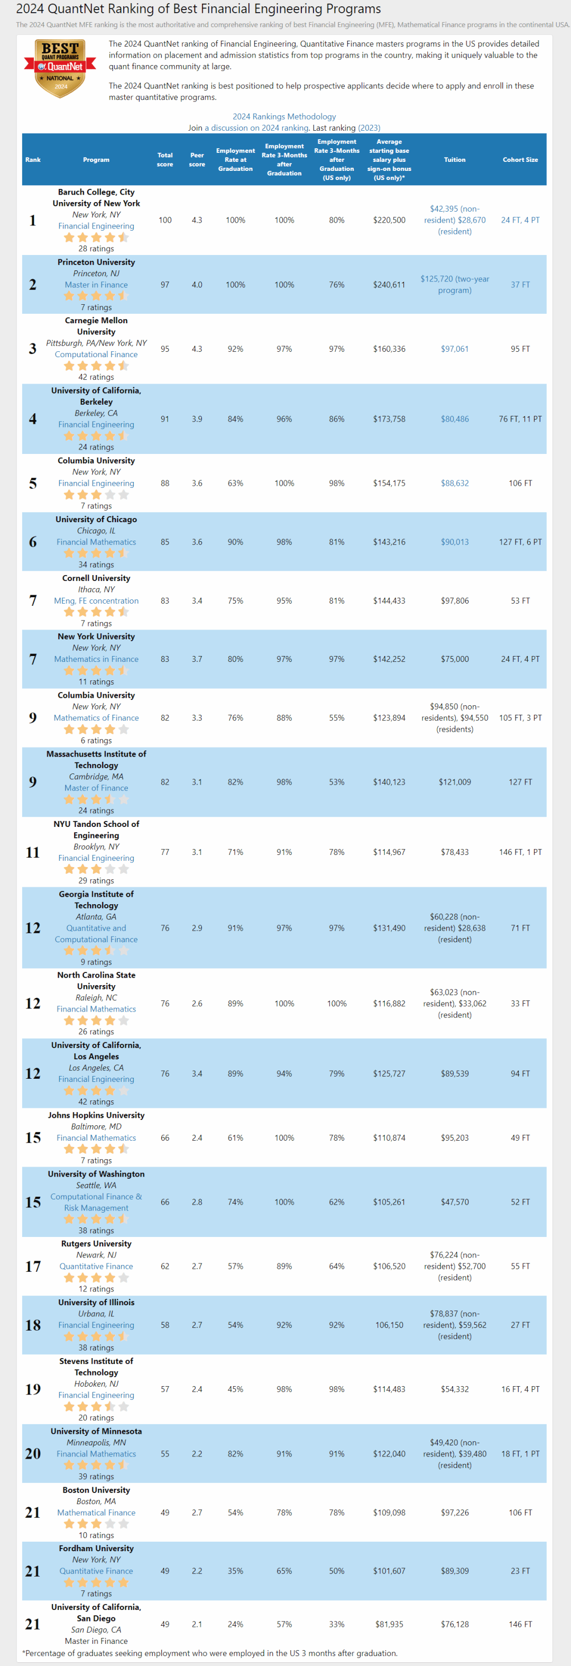Image resolution: width=571 pixels, height=1666 pixels.
Task: Click Carnegie Mellon's star rating
Action: click(x=96, y=366)
